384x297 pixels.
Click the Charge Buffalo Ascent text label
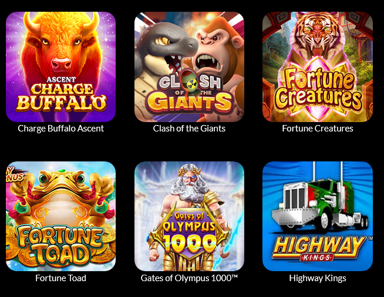[x=60, y=129]
